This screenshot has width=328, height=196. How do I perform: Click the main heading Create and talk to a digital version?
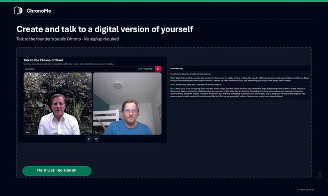(x=105, y=29)
